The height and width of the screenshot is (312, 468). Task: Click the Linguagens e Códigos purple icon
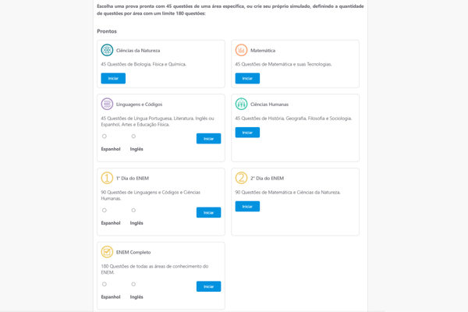pyautogui.click(x=107, y=104)
